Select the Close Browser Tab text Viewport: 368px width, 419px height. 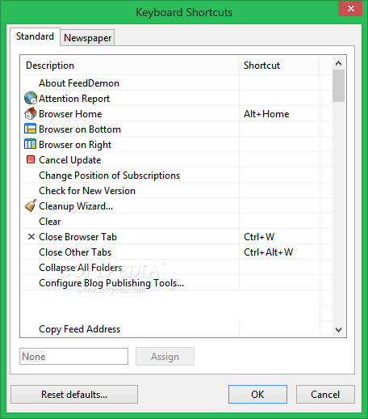77,237
